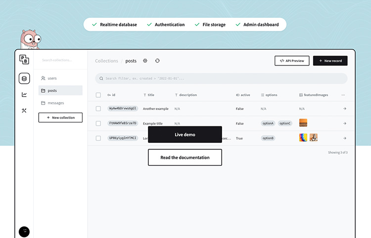Click the optionC tag
The width and height of the screenshot is (371, 238).
[x=285, y=123]
